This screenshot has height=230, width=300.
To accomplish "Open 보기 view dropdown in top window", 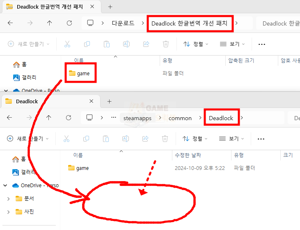I will pyautogui.click(x=232, y=44).
